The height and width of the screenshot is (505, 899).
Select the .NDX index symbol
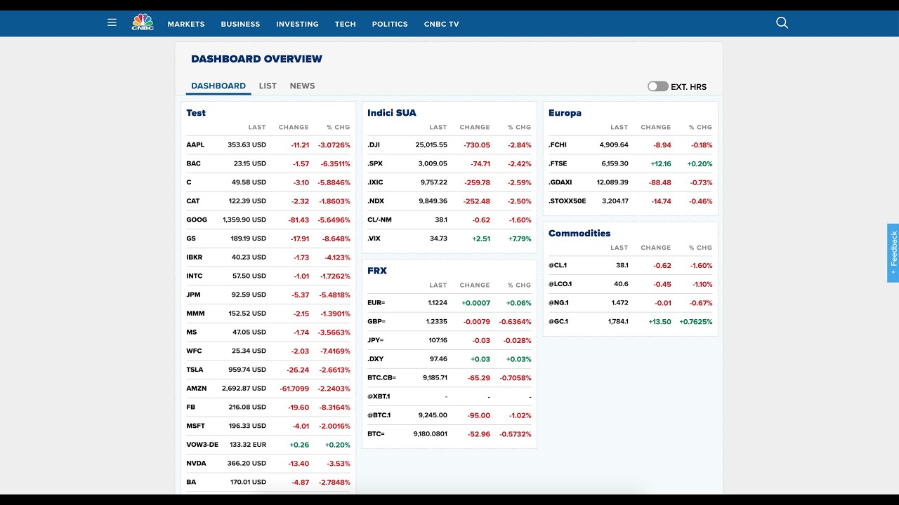(x=375, y=201)
